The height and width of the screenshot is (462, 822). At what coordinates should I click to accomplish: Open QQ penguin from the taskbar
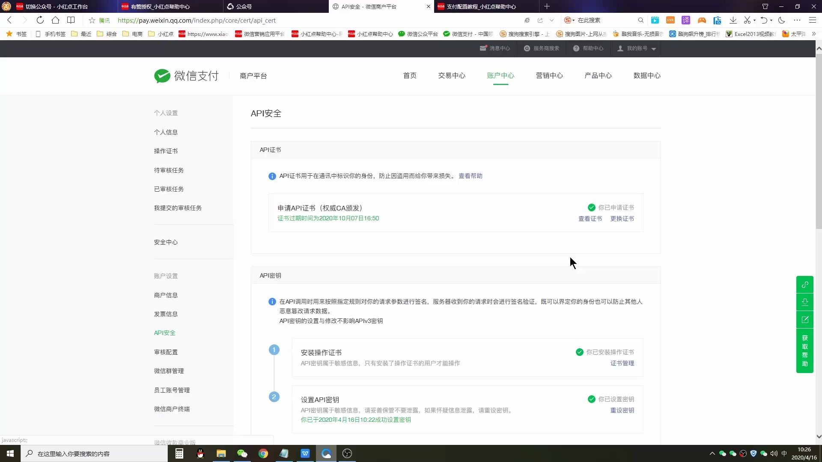tap(200, 453)
